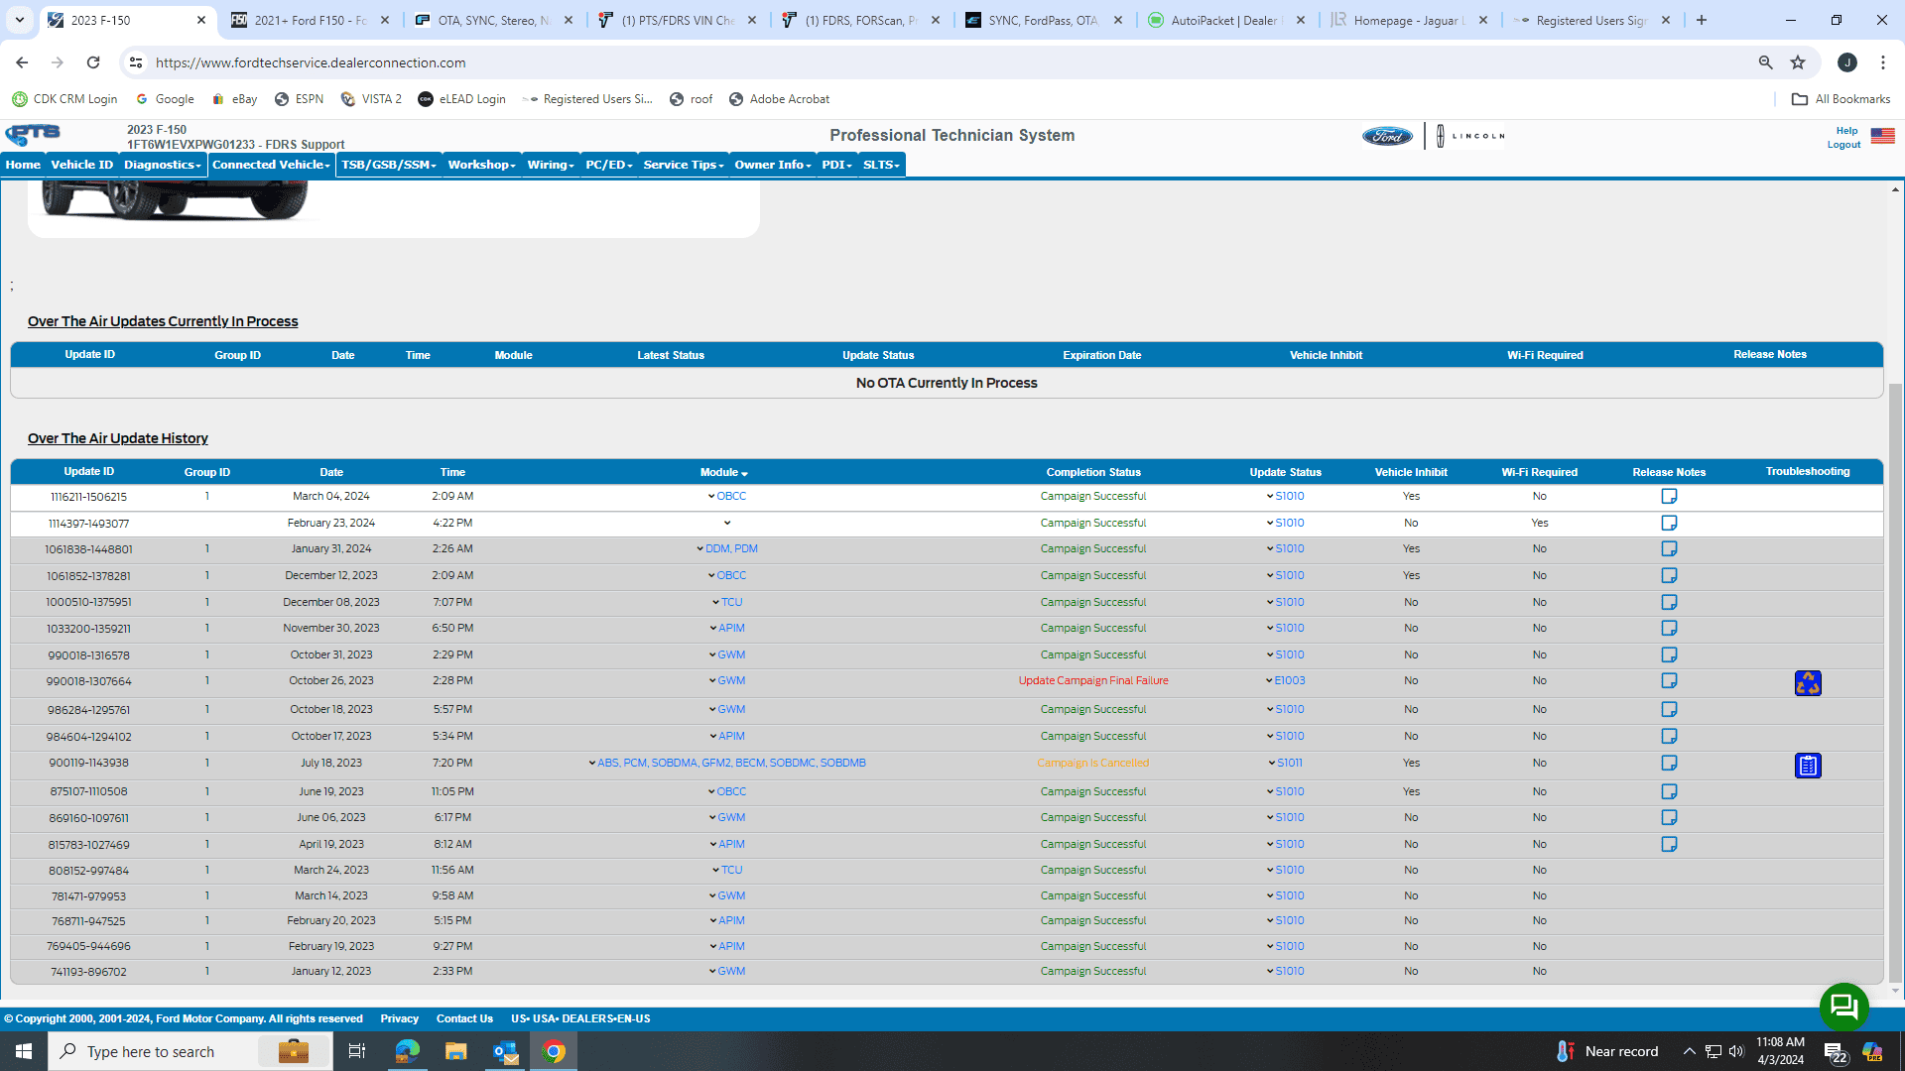Expand E1003 update status details

(1269, 681)
